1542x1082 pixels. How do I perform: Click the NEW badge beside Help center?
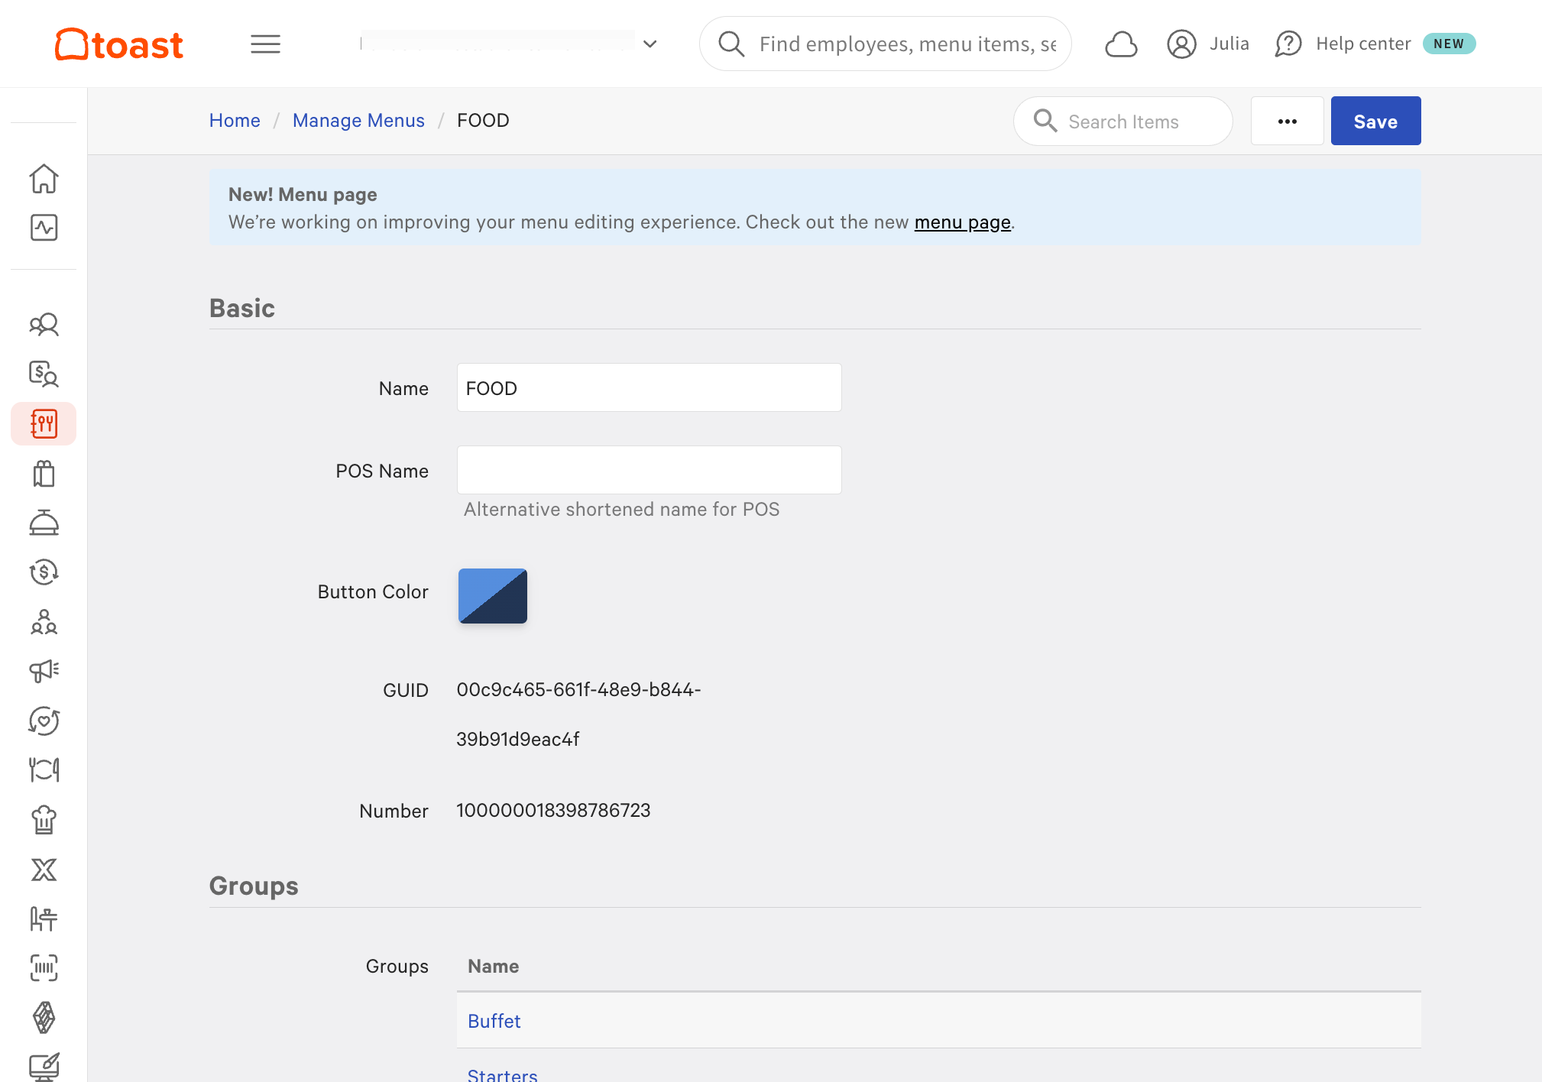point(1448,44)
